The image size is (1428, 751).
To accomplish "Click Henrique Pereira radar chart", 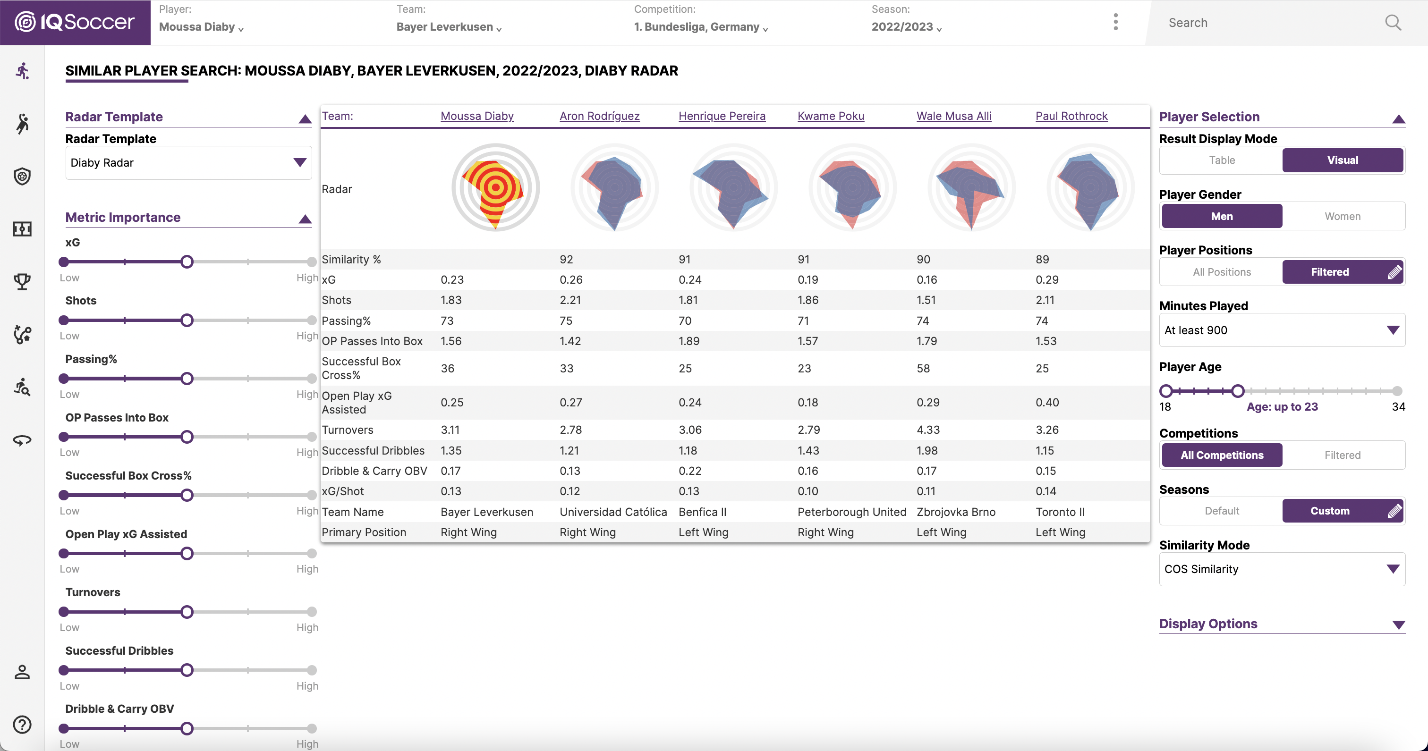I will tap(733, 187).
